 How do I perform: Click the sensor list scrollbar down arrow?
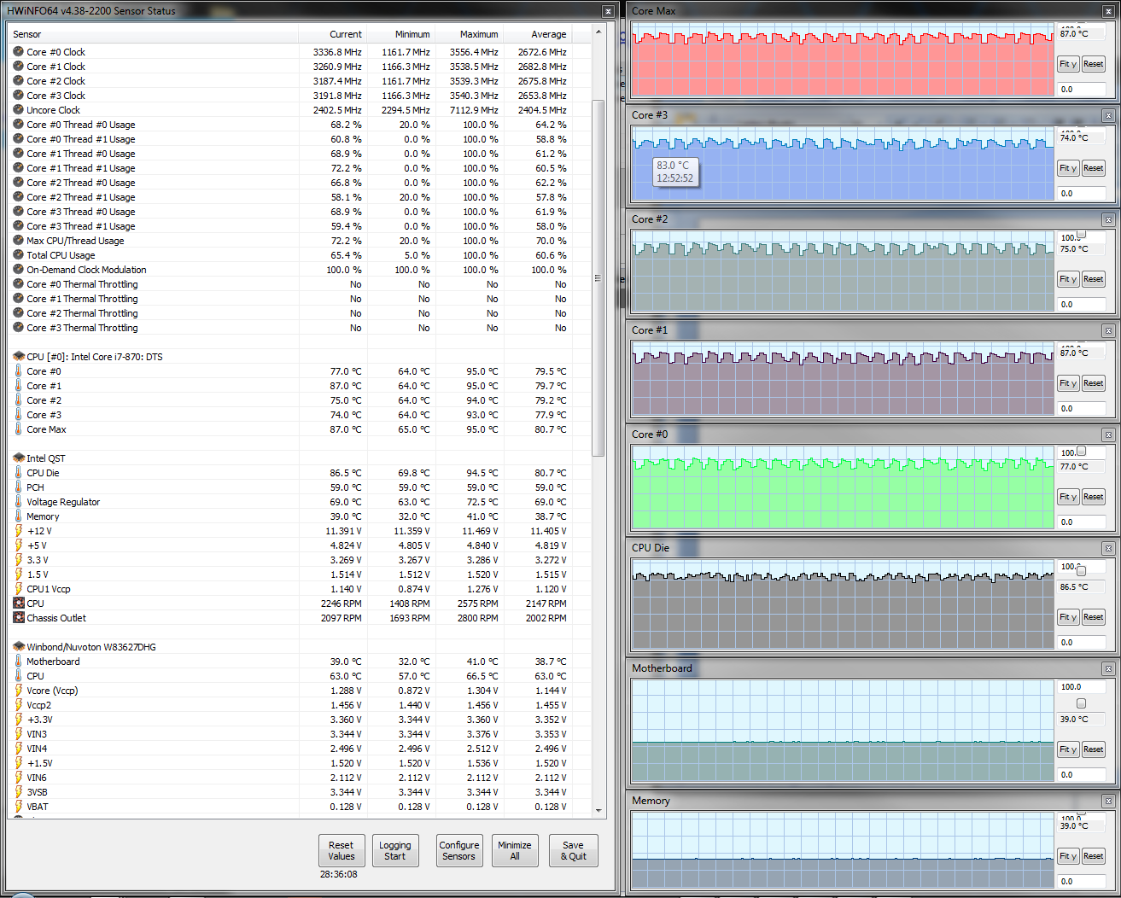click(598, 811)
